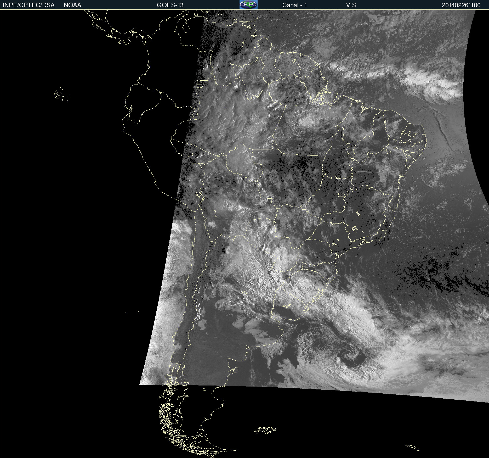Click the INPE/CPTEC/DSA header text
The image size is (489, 458).
(29, 5)
